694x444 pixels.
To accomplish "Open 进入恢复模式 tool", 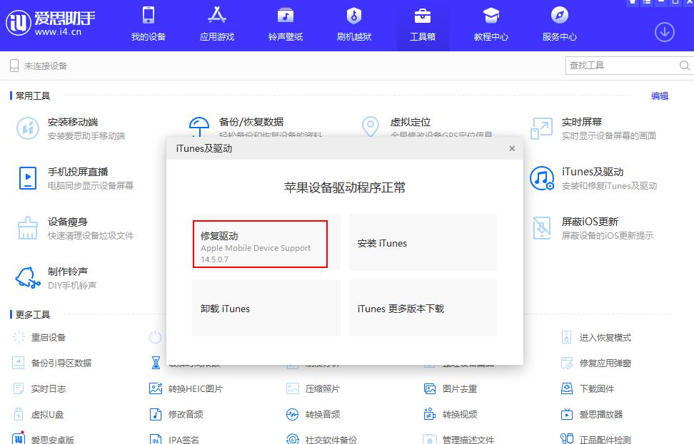I will pos(596,337).
